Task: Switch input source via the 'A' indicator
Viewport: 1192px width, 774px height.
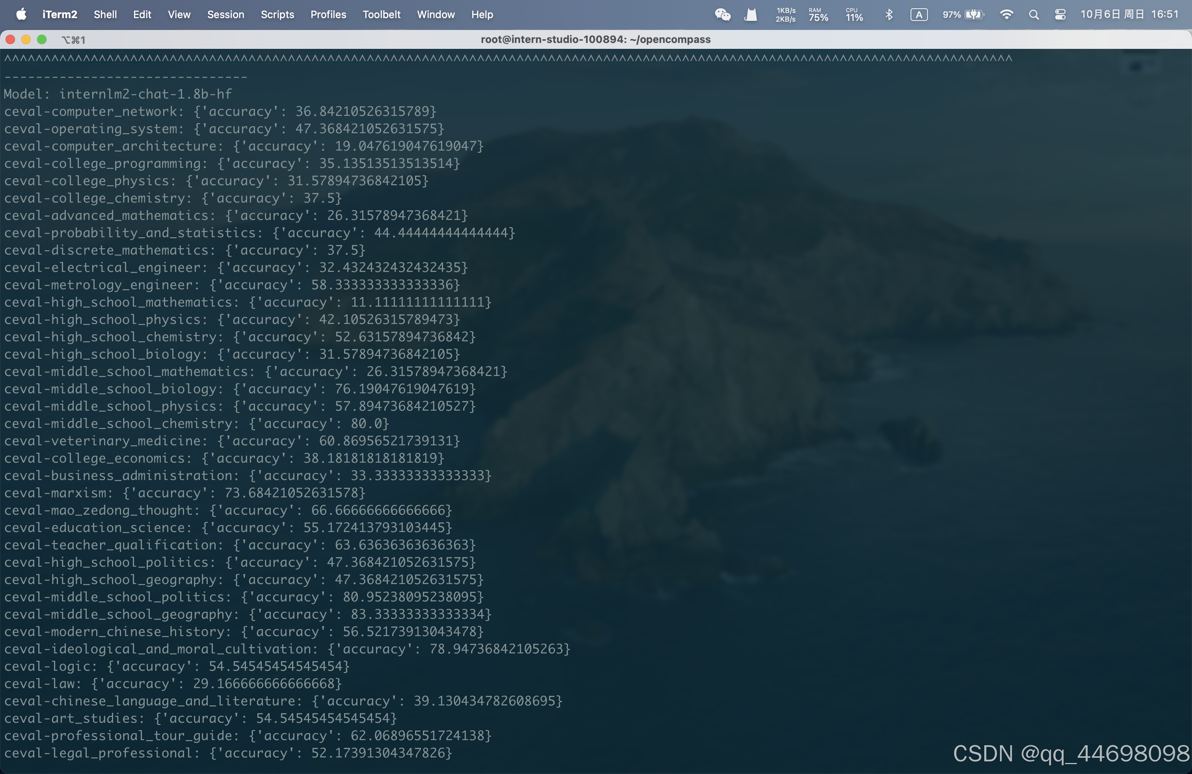Action: pos(918,15)
